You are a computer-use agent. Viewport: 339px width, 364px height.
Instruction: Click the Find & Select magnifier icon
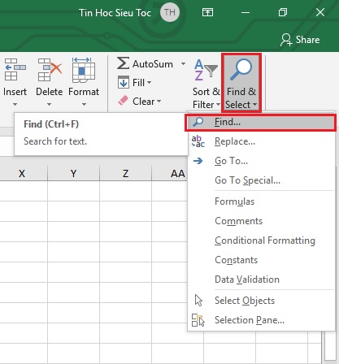coord(241,70)
